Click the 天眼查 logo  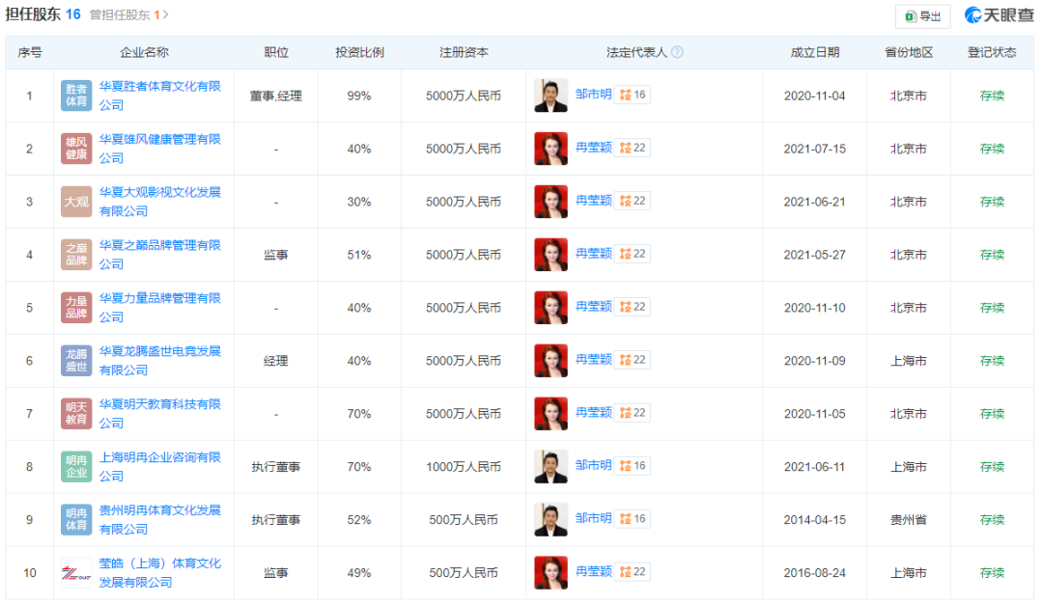coord(1000,15)
